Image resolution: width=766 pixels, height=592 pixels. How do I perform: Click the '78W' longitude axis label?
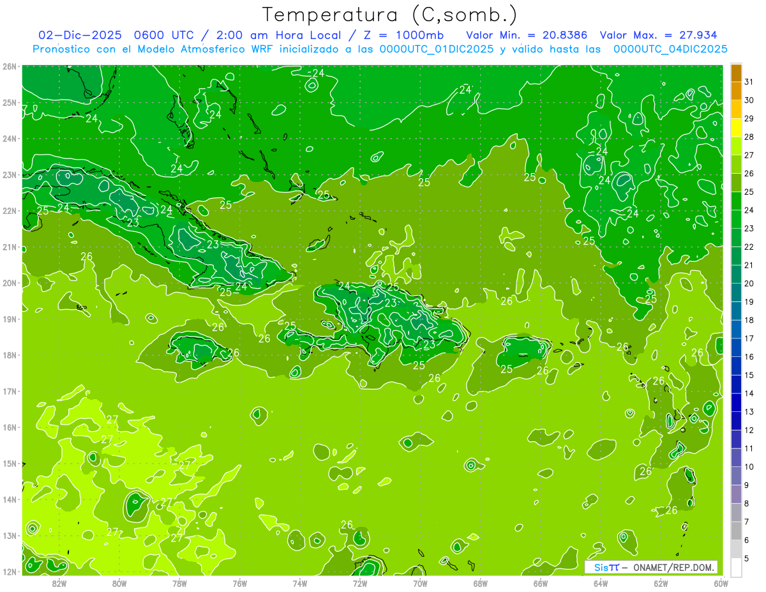(179, 583)
